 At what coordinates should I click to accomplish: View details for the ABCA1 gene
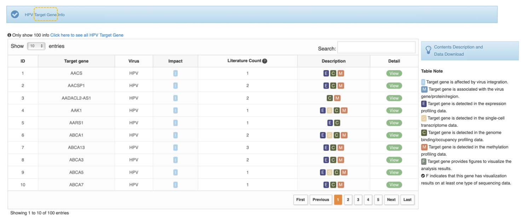click(x=394, y=135)
